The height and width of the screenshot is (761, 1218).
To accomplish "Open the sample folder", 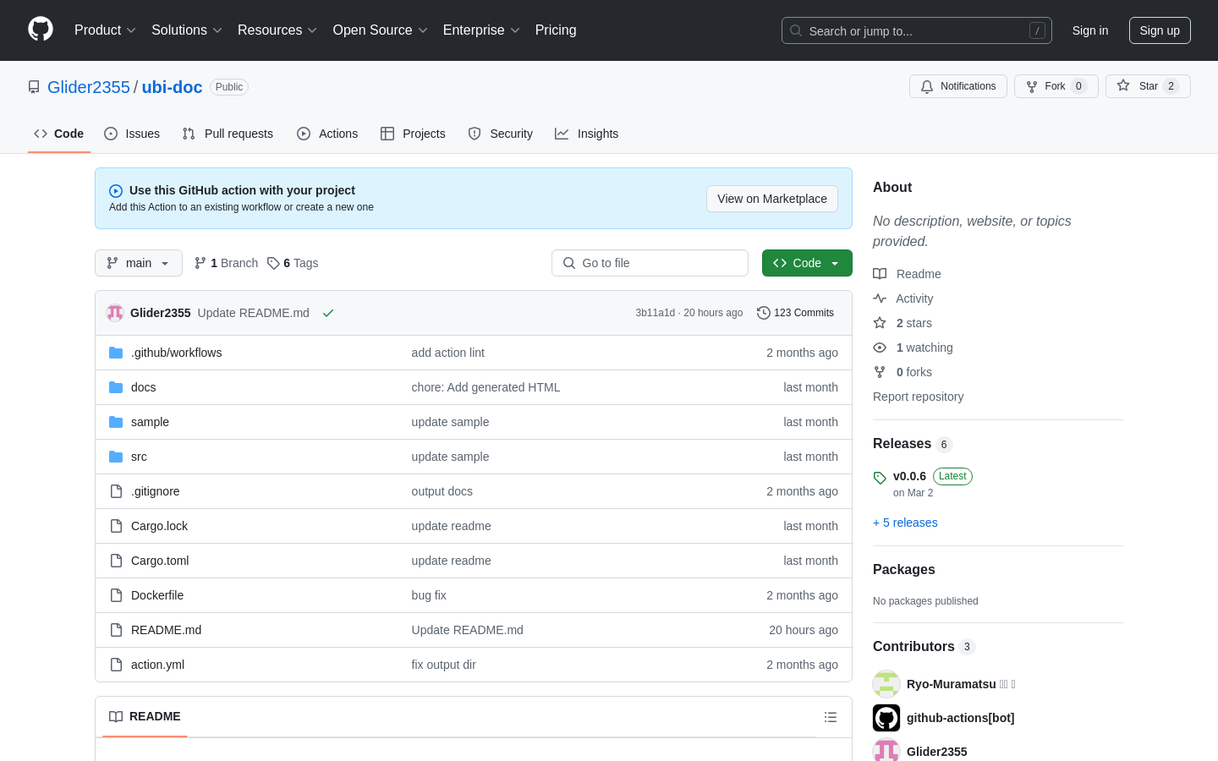I will (x=151, y=422).
